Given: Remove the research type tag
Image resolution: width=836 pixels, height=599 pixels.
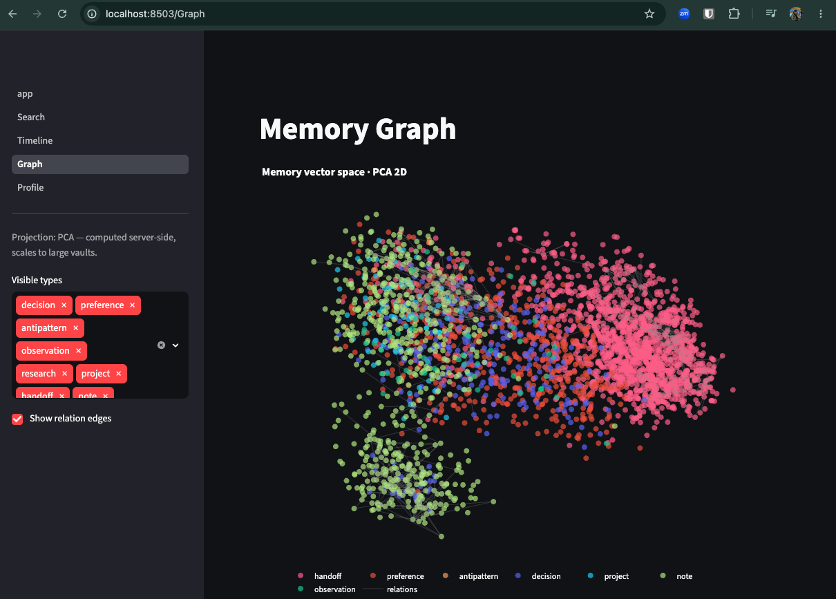Looking at the screenshot, I should pyautogui.click(x=65, y=374).
